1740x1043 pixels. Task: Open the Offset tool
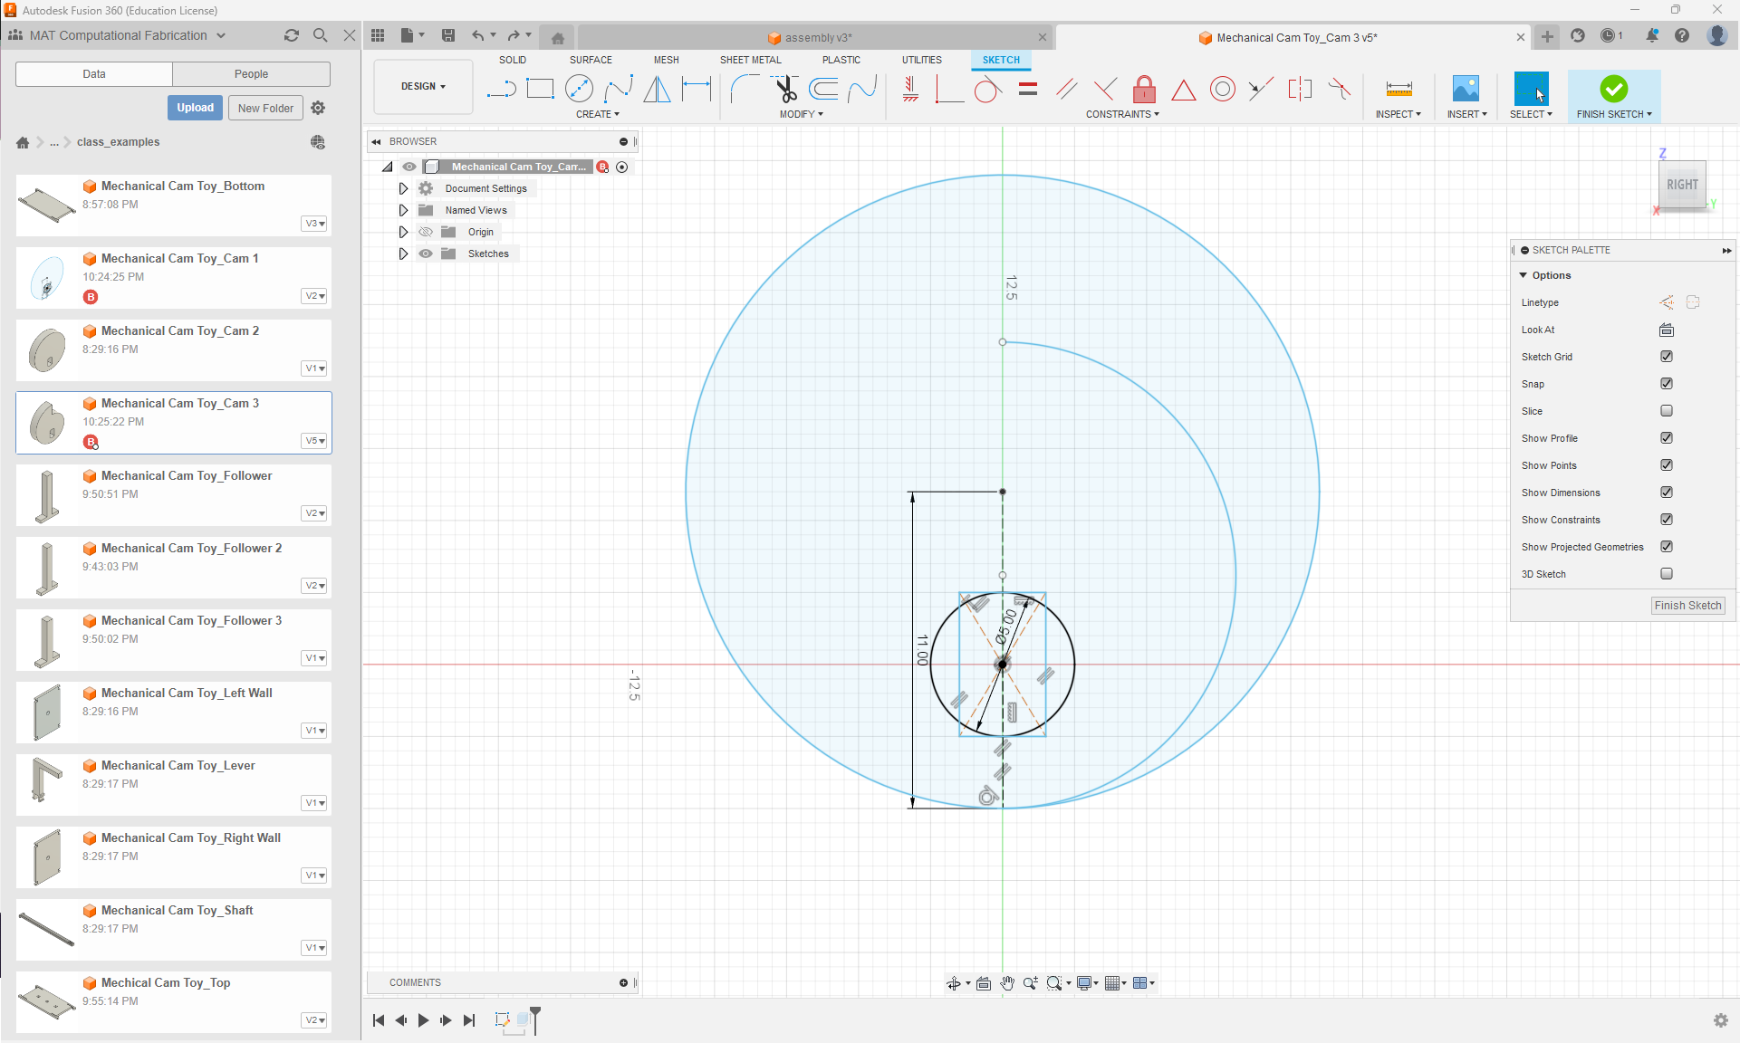pos(823,90)
